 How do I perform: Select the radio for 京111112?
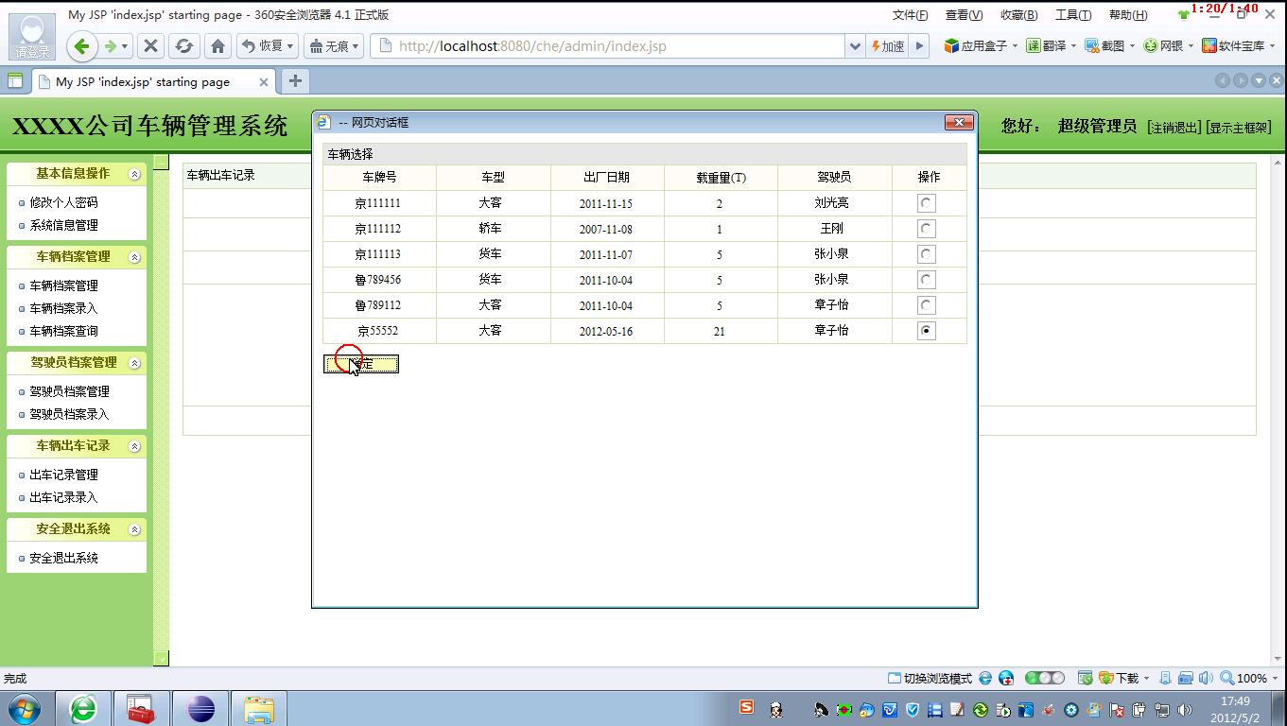click(926, 228)
